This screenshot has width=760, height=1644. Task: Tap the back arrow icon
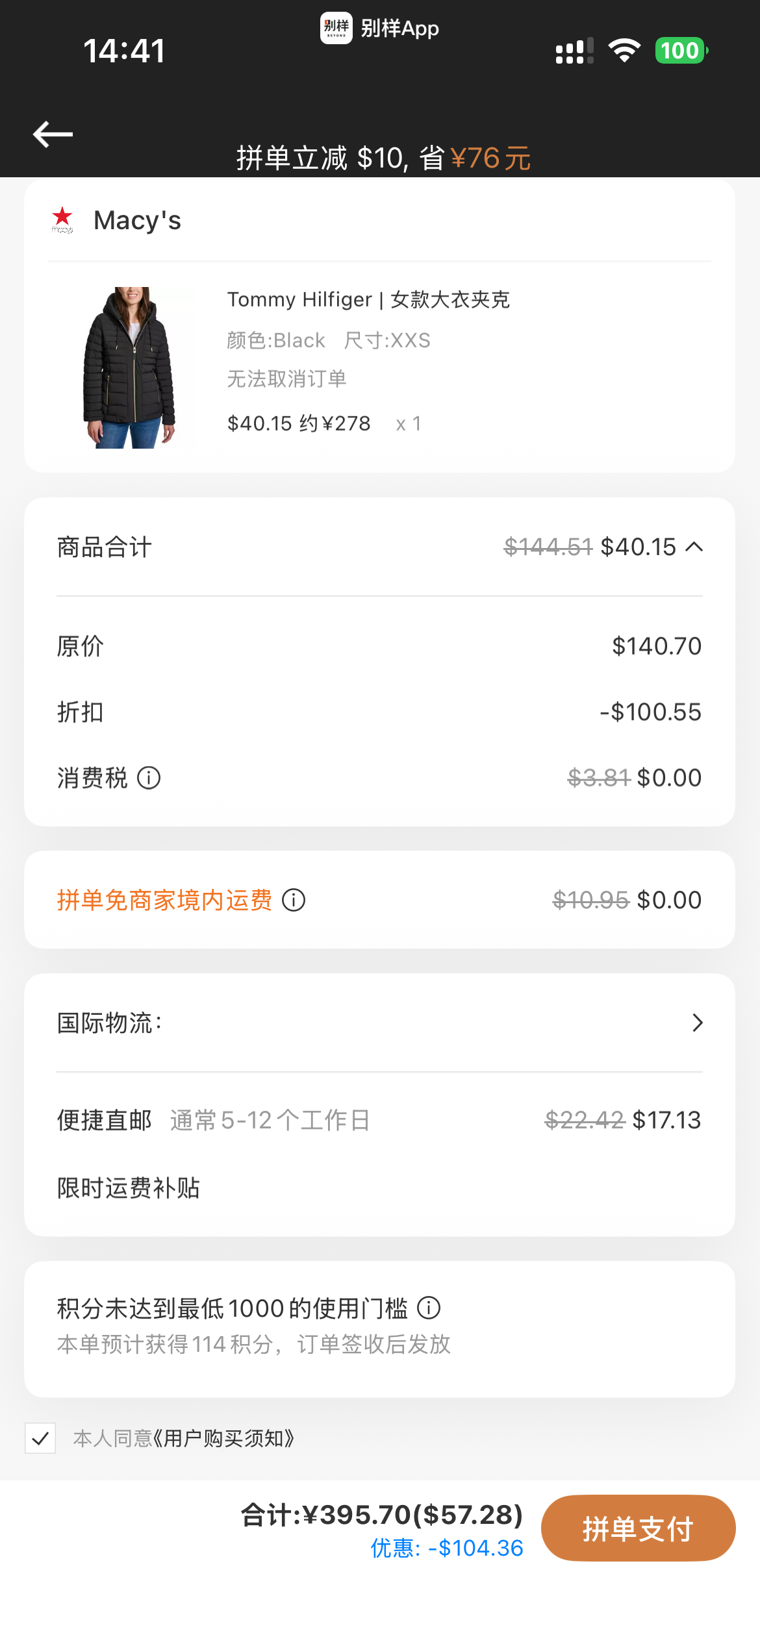[53, 134]
